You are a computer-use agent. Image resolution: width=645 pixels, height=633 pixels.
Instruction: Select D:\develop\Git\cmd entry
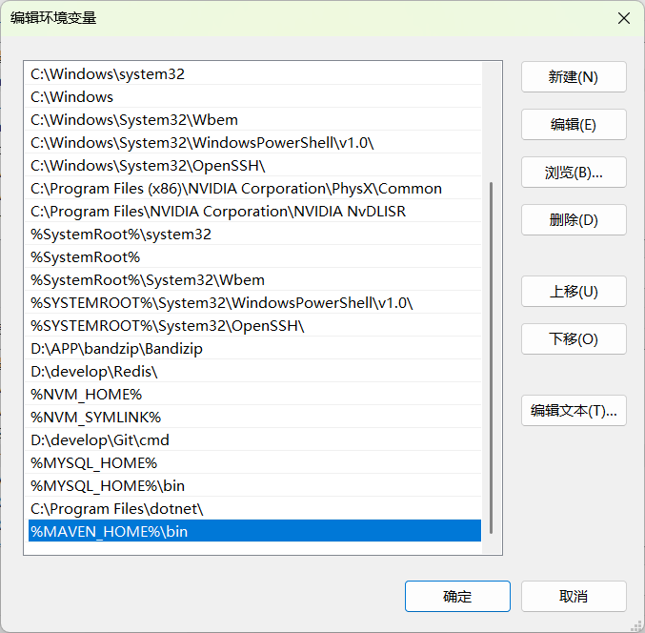[x=254, y=440]
